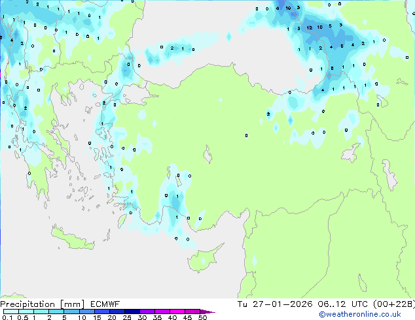Viewport: 415px width, 320px height.
Task: Click the legend label "0.5"
Action: (x=23, y=317)
